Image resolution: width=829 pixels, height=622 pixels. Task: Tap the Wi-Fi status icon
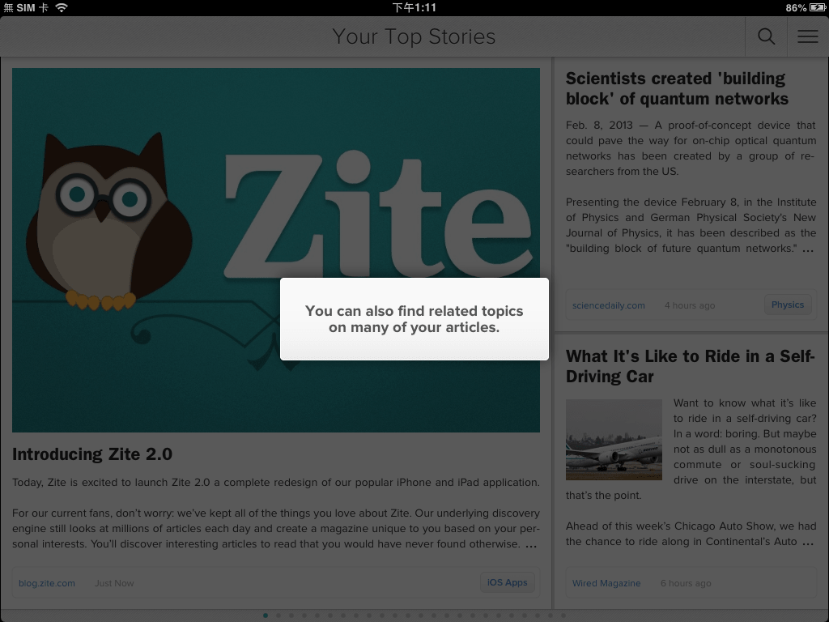pyautogui.click(x=62, y=7)
